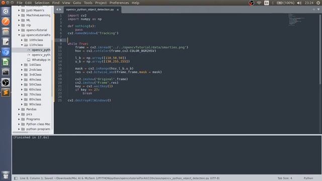Collapse the opencvtutorialFo folder
The image size is (322, 181).
[19, 35]
